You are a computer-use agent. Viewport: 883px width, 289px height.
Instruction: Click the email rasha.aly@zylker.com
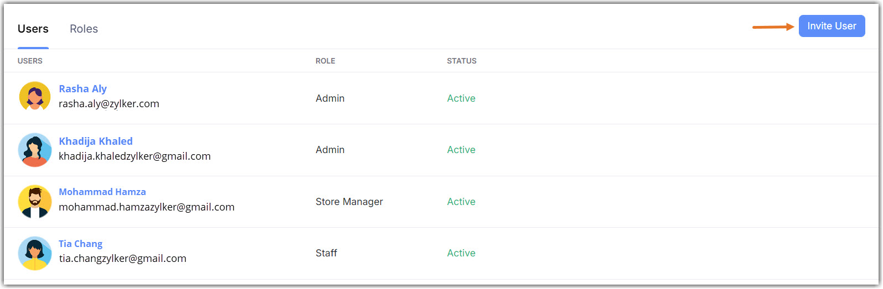tap(109, 104)
